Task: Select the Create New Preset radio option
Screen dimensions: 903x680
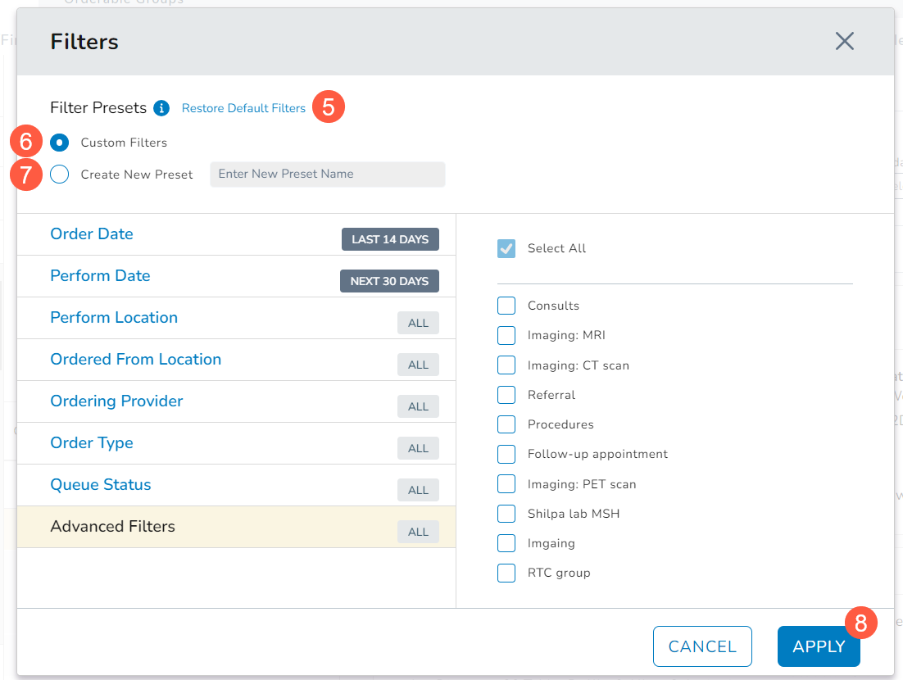Action: [x=59, y=175]
